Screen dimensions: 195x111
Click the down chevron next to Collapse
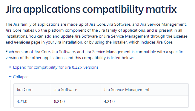coord(10,77)
